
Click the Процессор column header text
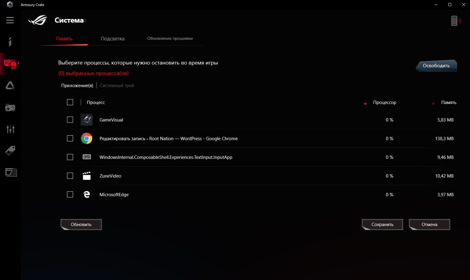(385, 102)
